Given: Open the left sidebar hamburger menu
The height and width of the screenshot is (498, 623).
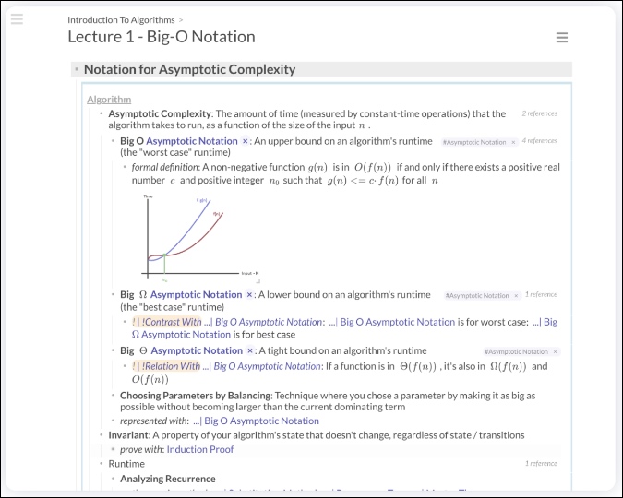Looking at the screenshot, I should click(17, 19).
